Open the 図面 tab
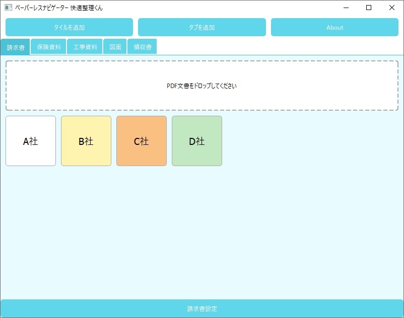404x318 pixels. coord(115,46)
